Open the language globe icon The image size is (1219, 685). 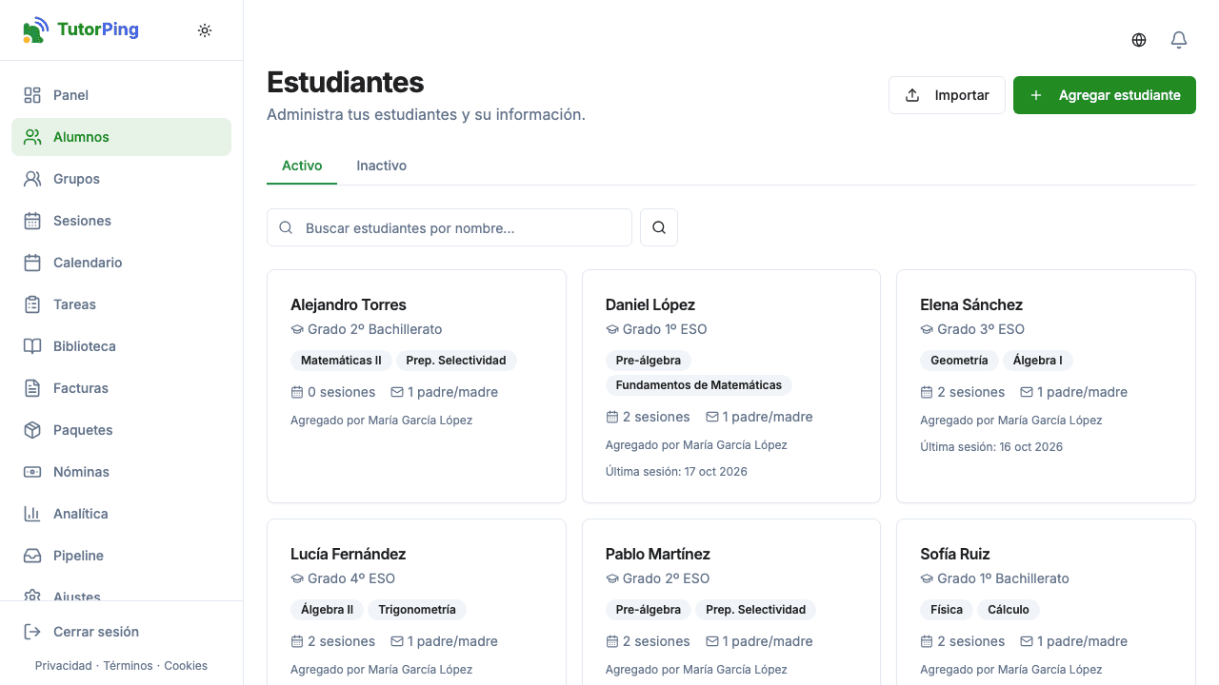[1139, 40]
